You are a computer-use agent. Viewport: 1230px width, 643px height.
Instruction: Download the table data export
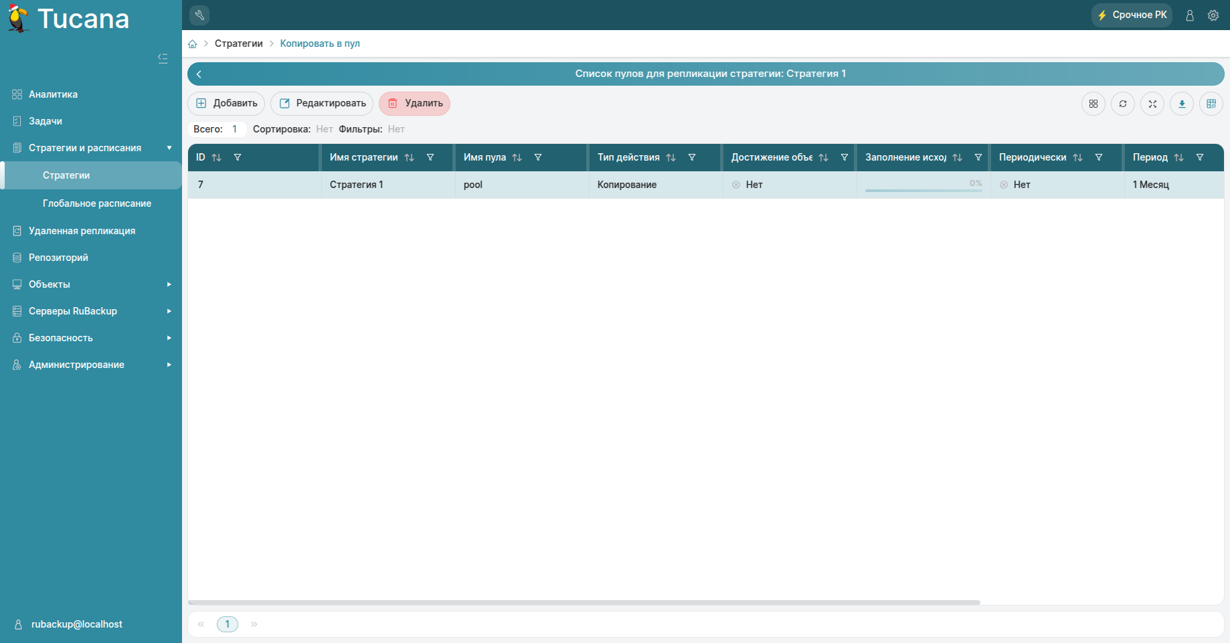(x=1182, y=104)
